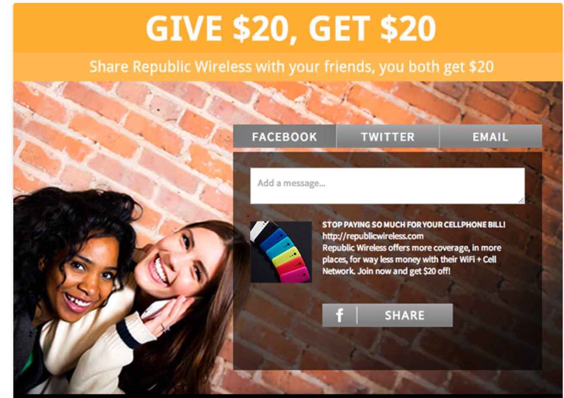
Task: Click the "GIVE $20, GET $20" banner heading
Action: tap(291, 28)
